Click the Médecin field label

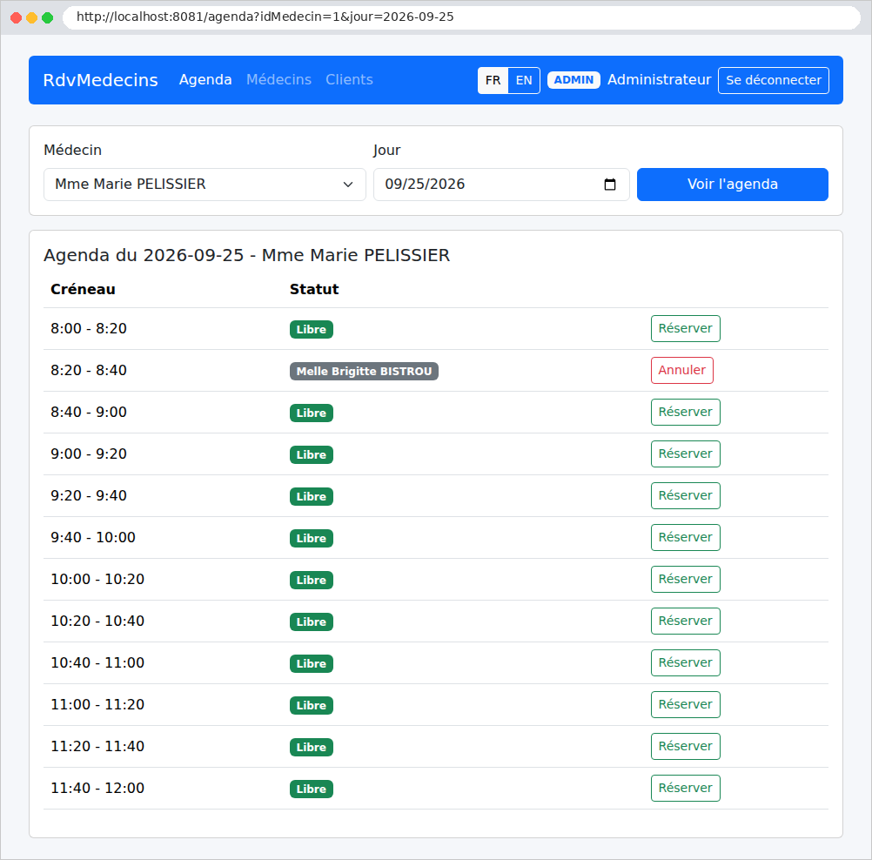click(x=72, y=151)
